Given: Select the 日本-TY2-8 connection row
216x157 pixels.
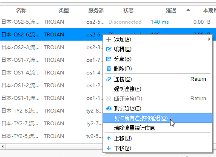Looking at the screenshot, I should coord(51,111).
